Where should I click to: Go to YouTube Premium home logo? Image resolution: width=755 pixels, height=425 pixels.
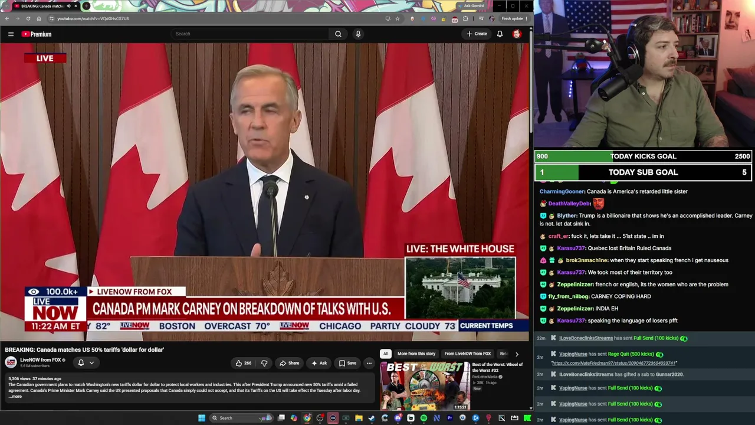(37, 34)
